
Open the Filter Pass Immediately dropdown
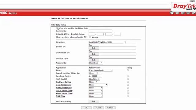pos(100,70)
